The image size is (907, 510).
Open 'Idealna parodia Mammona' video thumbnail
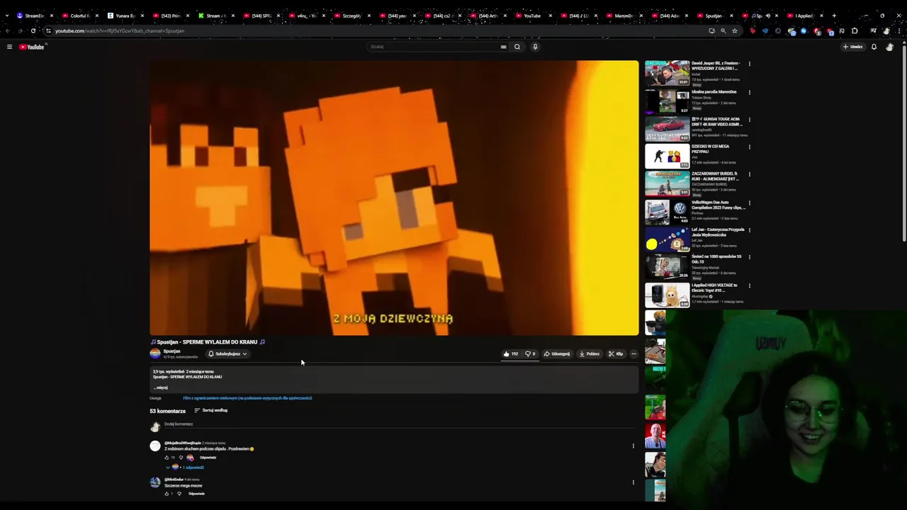click(667, 101)
